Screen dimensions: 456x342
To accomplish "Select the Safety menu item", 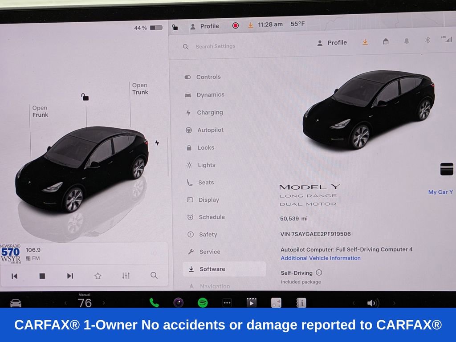I will click(x=203, y=234).
